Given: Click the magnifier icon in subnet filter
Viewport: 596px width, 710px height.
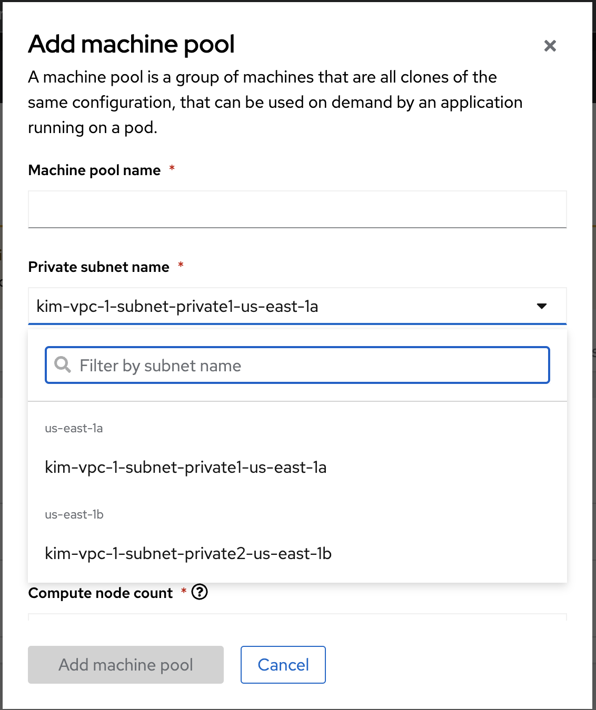Looking at the screenshot, I should (63, 364).
